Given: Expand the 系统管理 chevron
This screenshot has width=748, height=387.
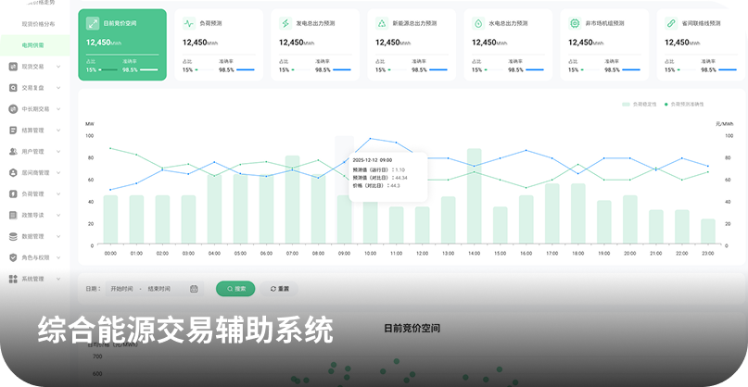Looking at the screenshot, I should click(x=58, y=279).
